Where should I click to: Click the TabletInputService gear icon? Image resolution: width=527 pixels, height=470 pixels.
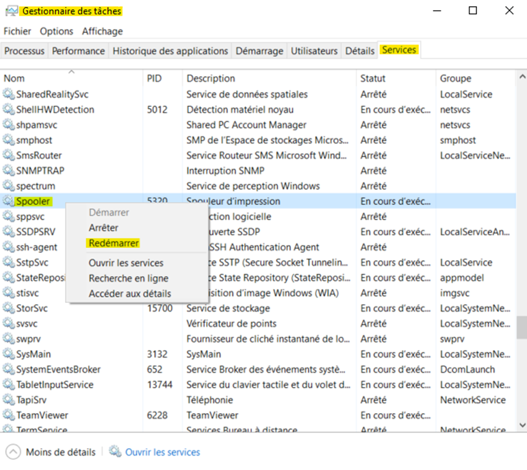tap(8, 385)
